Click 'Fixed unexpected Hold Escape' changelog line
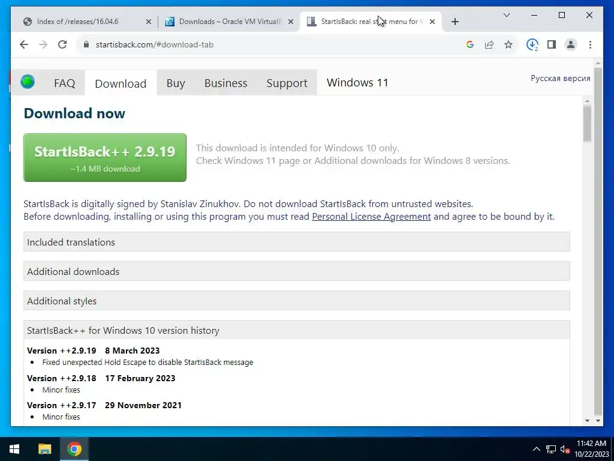This screenshot has width=614, height=461. (148, 362)
